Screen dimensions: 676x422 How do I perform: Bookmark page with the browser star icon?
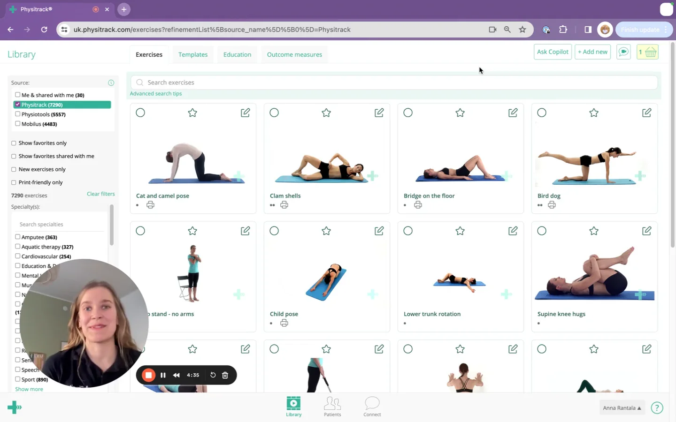tap(522, 30)
